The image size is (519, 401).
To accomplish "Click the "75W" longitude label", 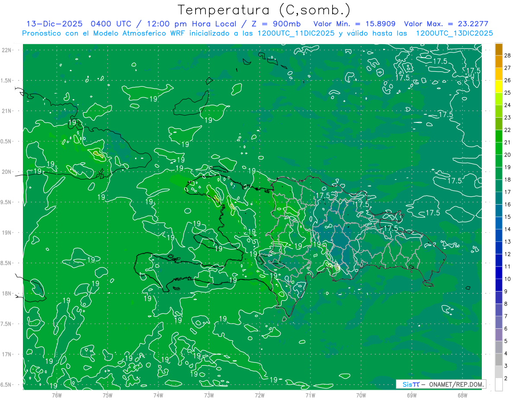I will click(x=108, y=395).
